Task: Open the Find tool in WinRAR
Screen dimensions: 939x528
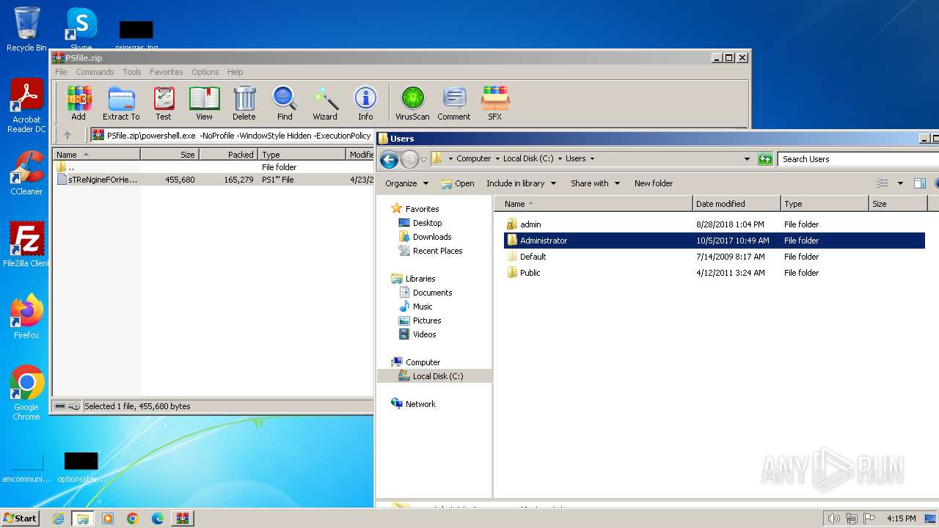Action: click(285, 103)
